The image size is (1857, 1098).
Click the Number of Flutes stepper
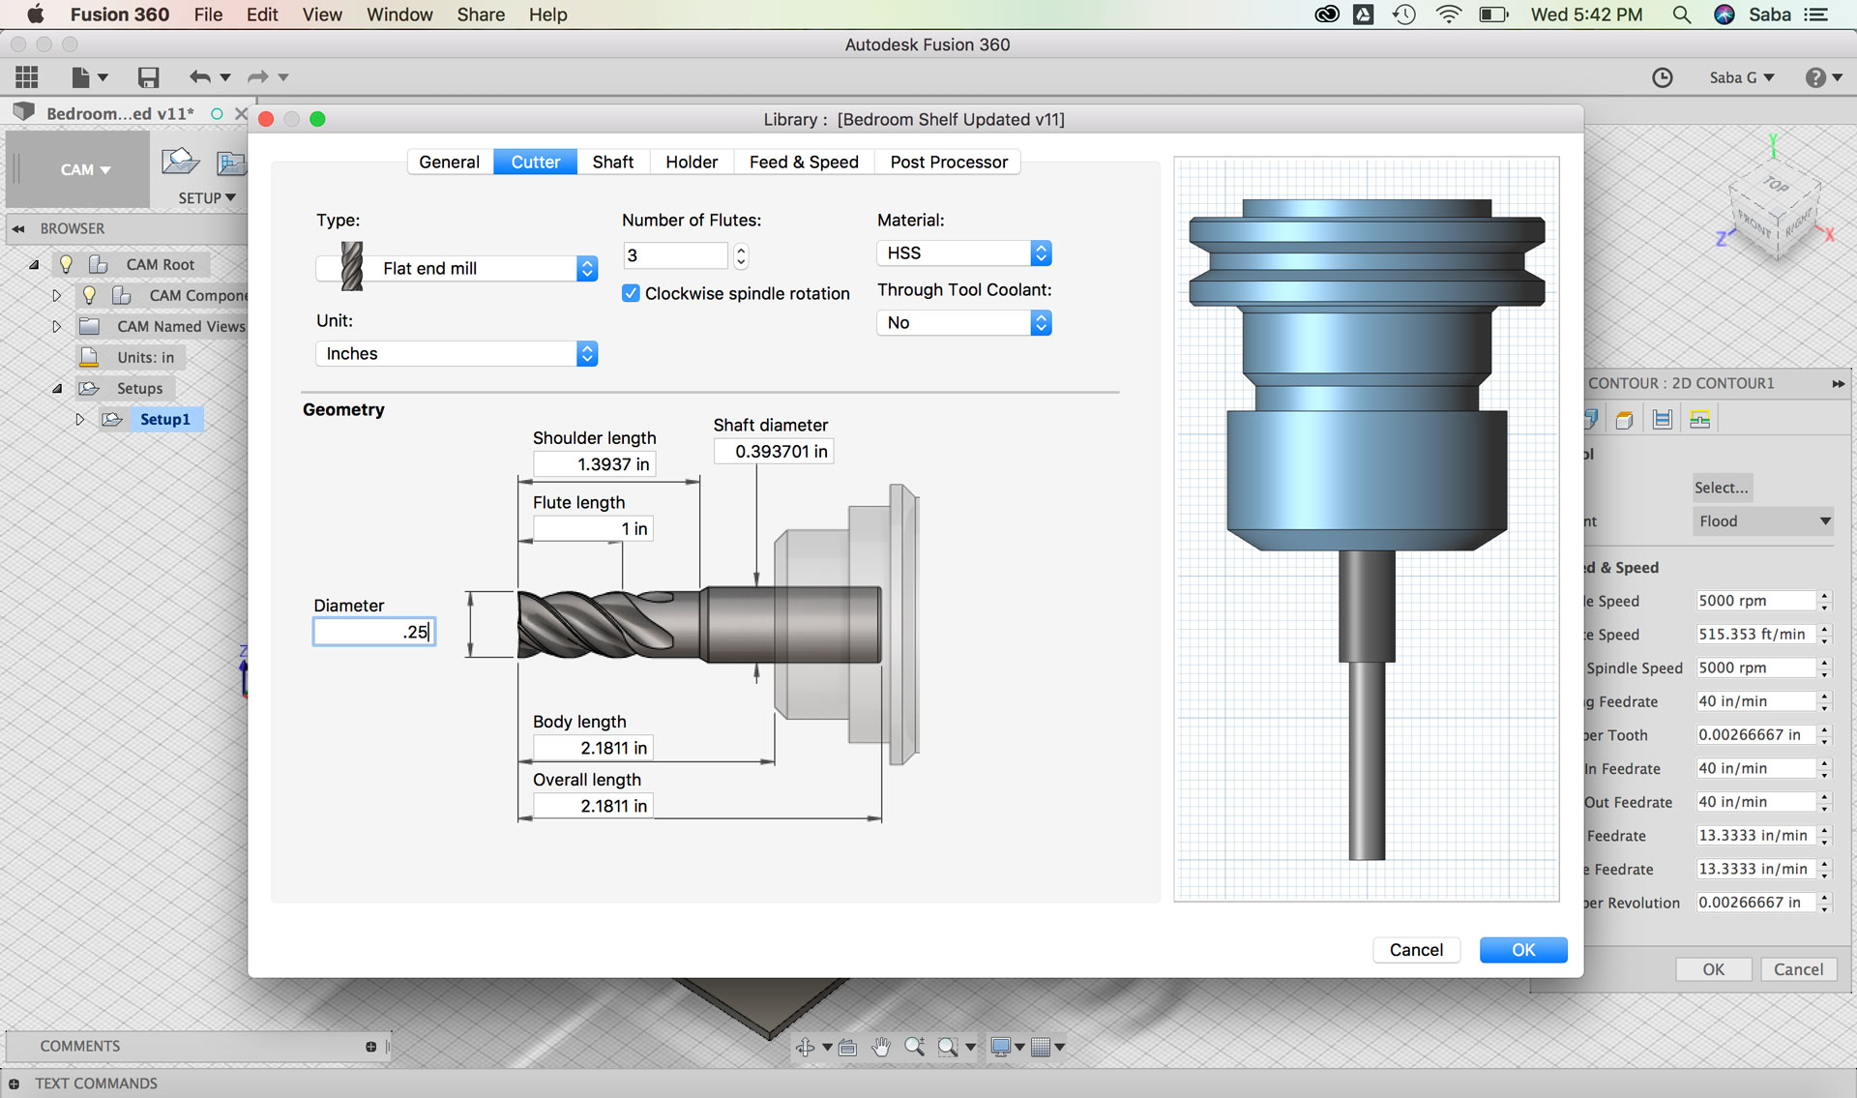tap(741, 255)
